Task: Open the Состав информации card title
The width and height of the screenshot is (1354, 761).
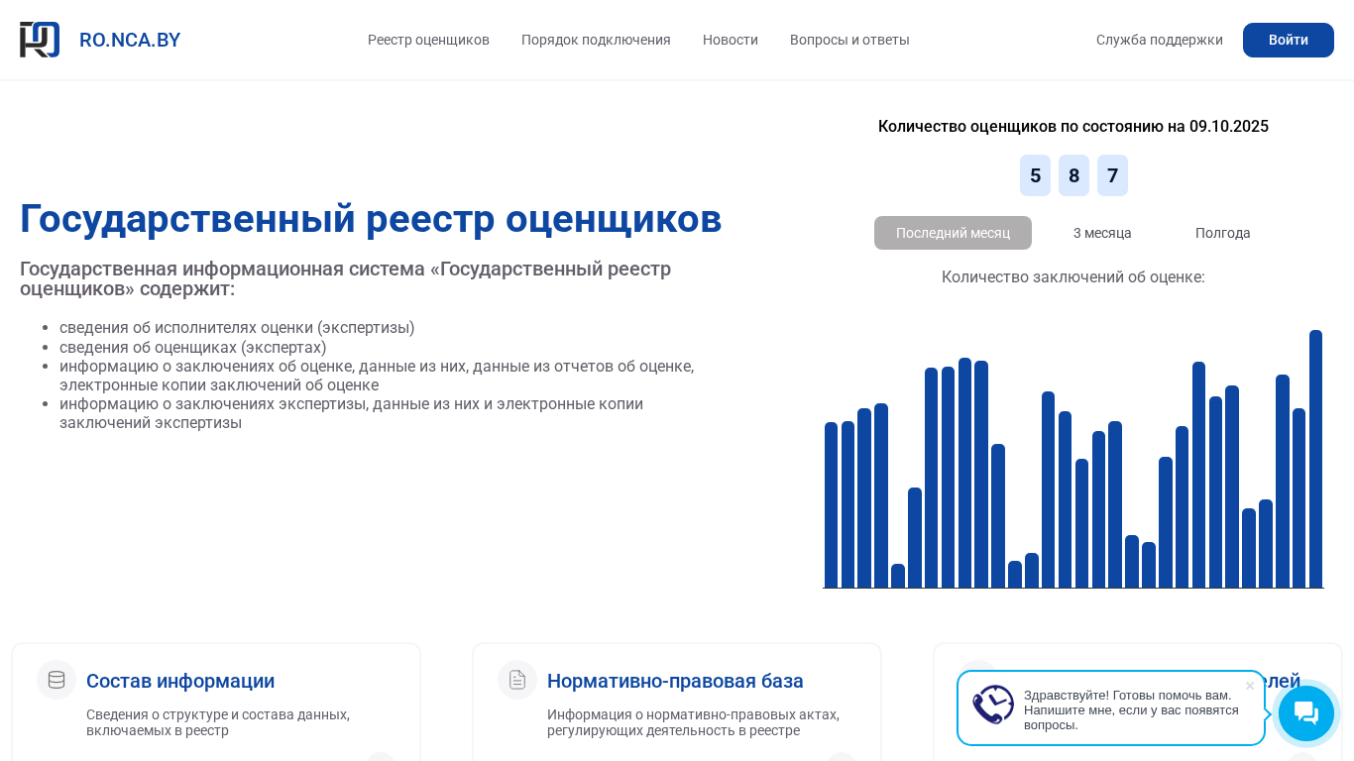Action: [x=180, y=681]
